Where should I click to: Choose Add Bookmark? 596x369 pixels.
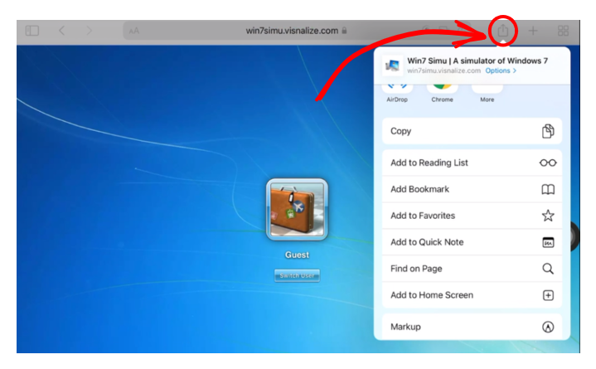[x=472, y=189]
